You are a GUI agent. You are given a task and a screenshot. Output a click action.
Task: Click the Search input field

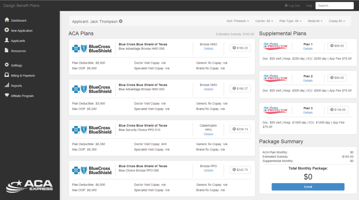(334, 6)
